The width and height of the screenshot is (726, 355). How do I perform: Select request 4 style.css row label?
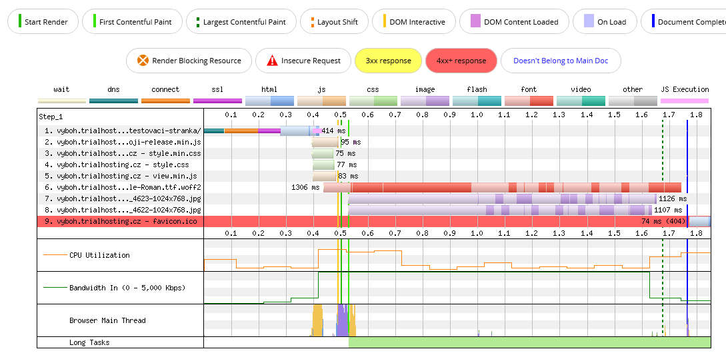(x=117, y=165)
